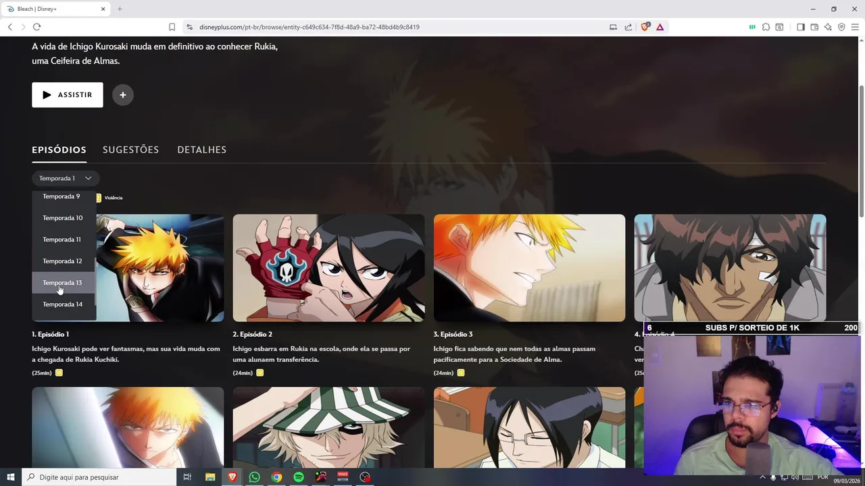Switch to the DETALHES tab

point(201,150)
